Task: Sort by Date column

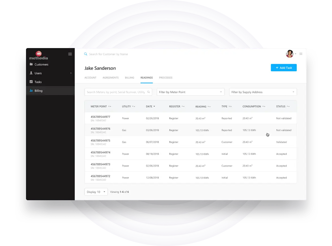Action: [150, 107]
